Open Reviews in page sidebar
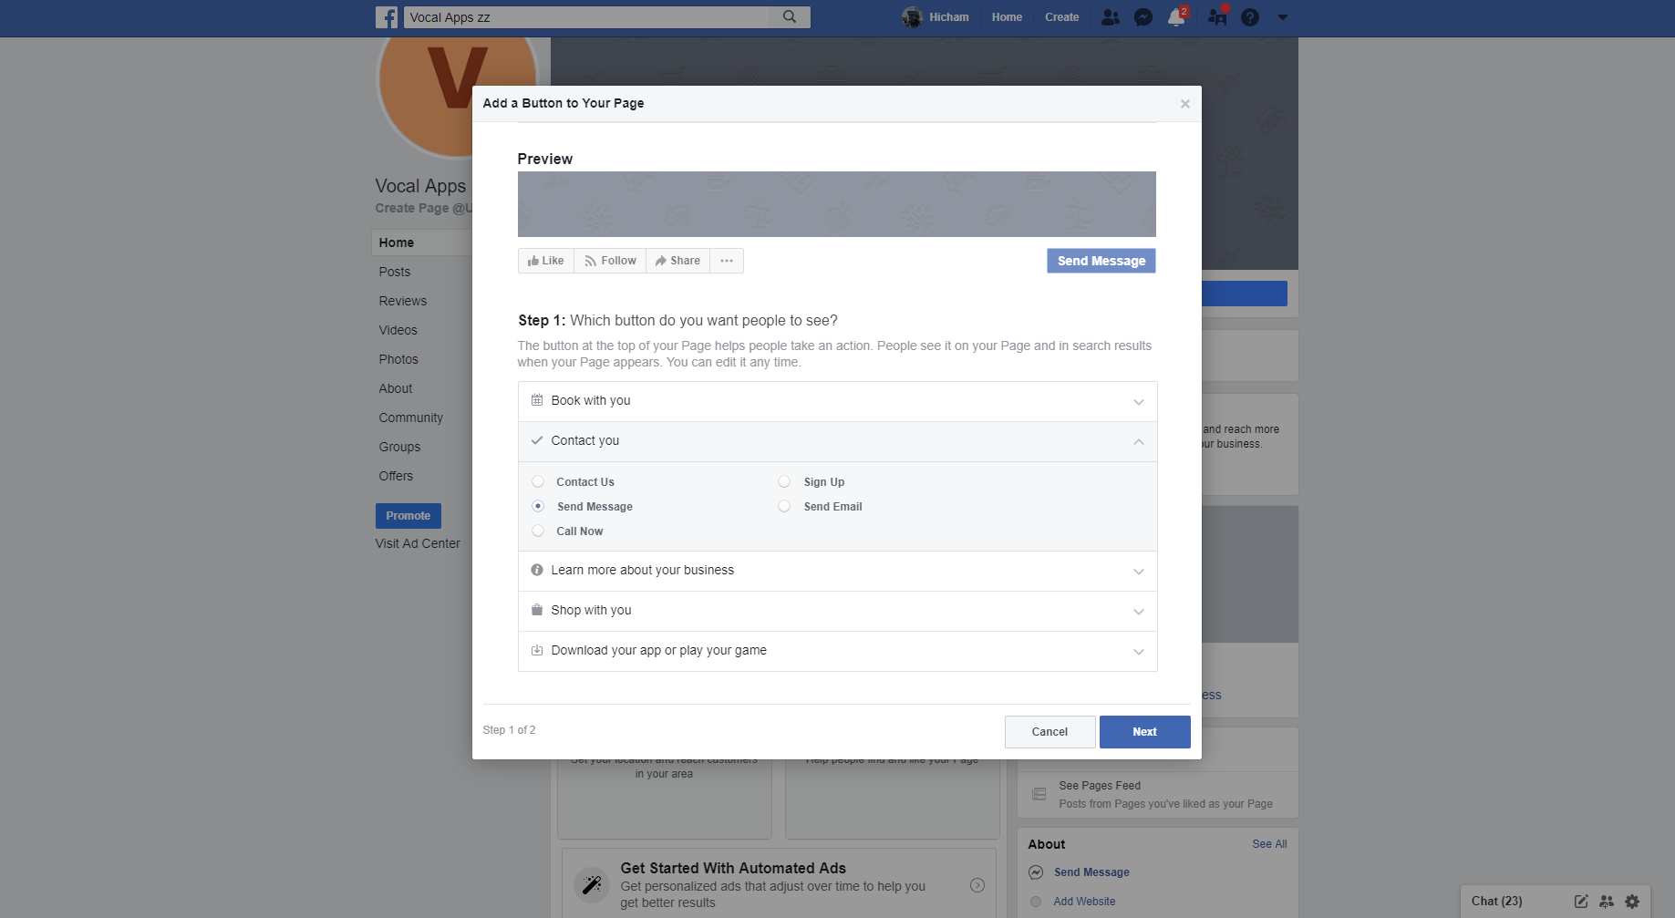The height and width of the screenshot is (918, 1675). click(x=403, y=301)
